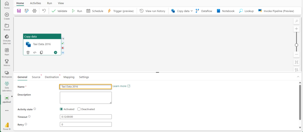Click the Validate button
This screenshot has width=303, height=132.
(x=59, y=11)
